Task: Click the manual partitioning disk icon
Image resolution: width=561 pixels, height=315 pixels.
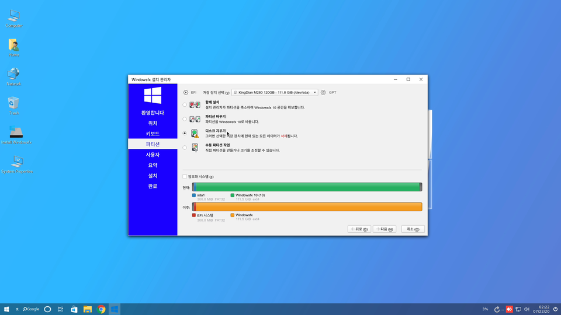Action: (195, 148)
